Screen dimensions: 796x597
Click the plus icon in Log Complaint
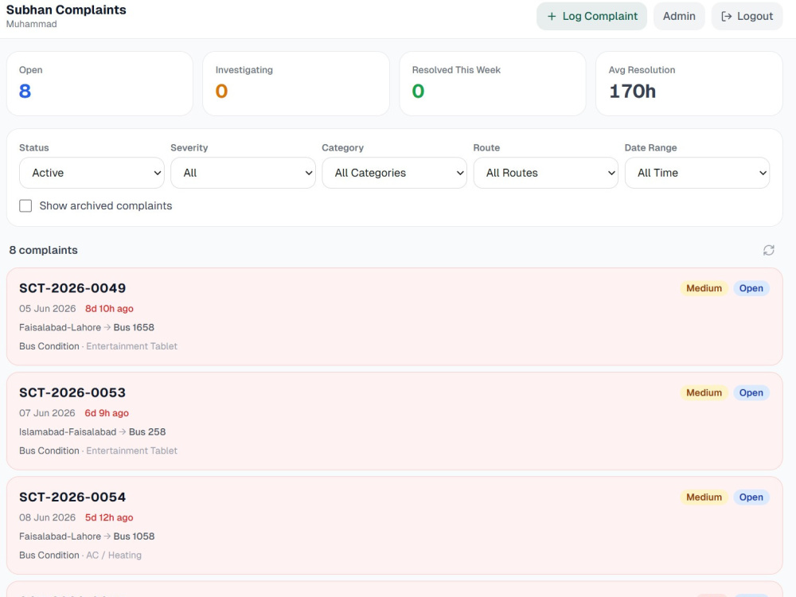[552, 16]
